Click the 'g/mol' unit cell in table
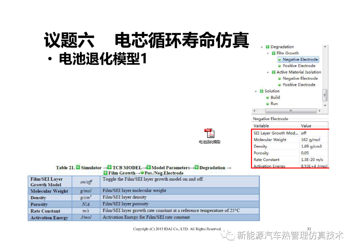Screen dimensions: 355x251 pyautogui.click(x=86, y=191)
